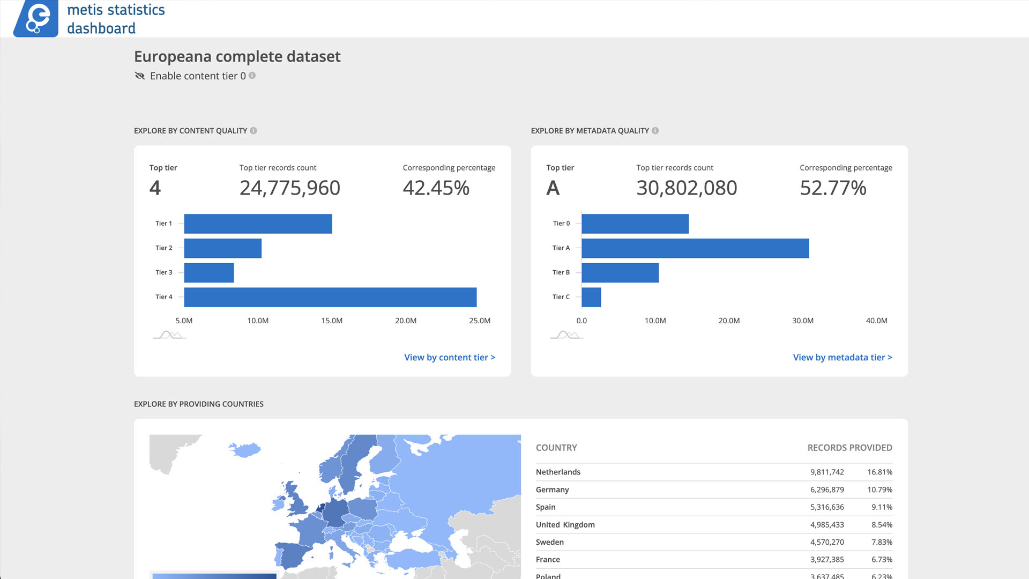Click the Spain row in country table
1029x579 pixels.
pos(714,507)
